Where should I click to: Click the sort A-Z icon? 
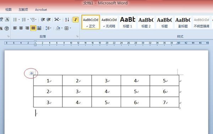coord(67,19)
